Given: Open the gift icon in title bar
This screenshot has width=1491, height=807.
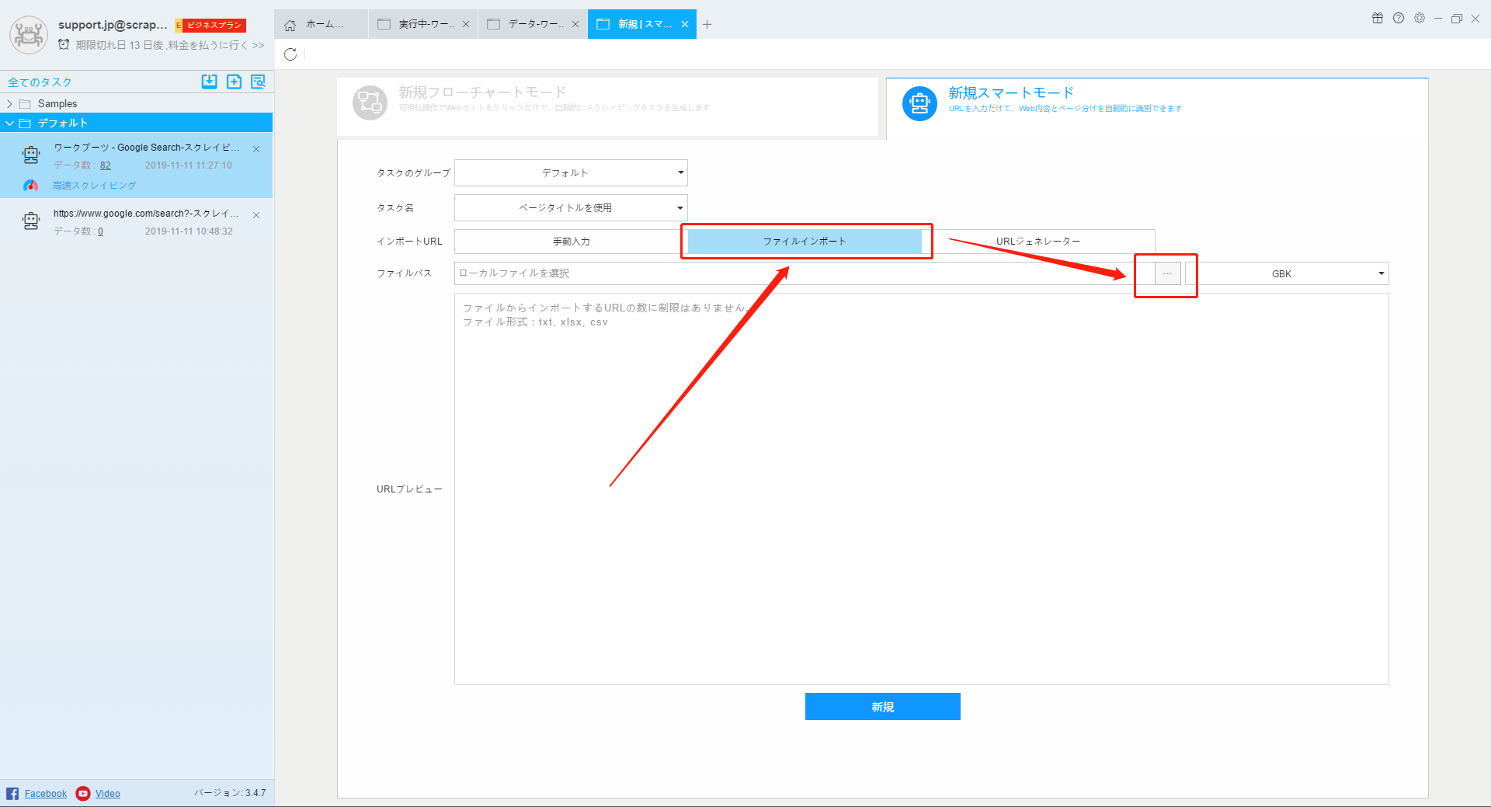Looking at the screenshot, I should coord(1378,19).
